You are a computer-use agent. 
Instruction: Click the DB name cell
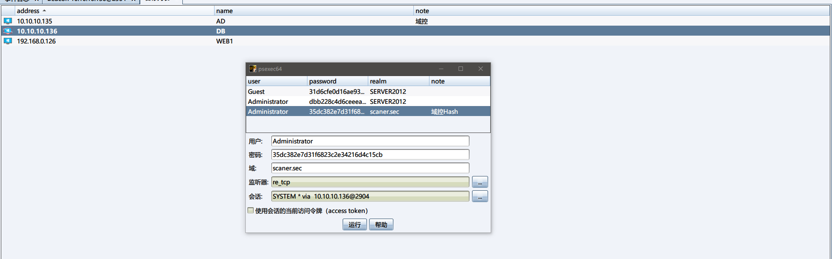pyautogui.click(x=221, y=31)
